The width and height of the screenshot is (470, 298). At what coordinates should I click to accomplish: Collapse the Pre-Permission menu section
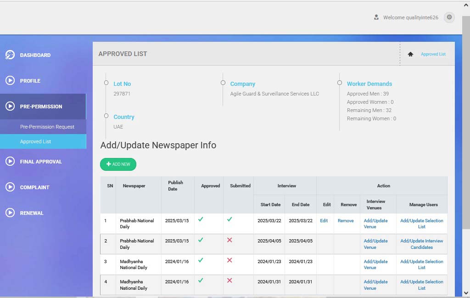click(41, 107)
